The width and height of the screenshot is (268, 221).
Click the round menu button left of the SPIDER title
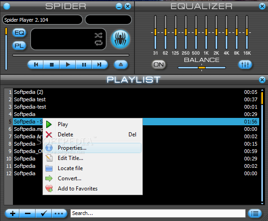(6, 6)
